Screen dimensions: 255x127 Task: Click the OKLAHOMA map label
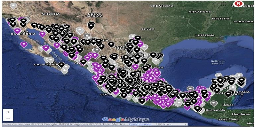162,6
